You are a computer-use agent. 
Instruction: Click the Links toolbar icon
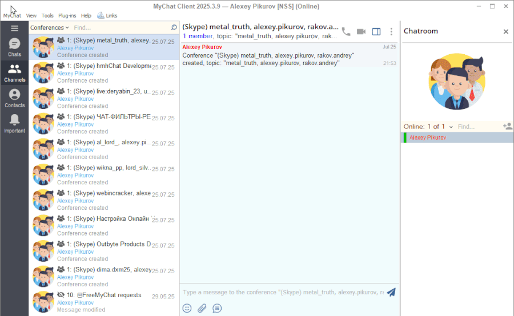[107, 15]
